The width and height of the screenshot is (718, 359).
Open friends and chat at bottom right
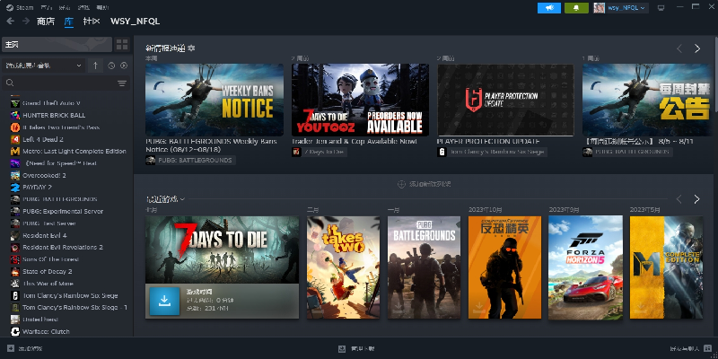(x=684, y=347)
